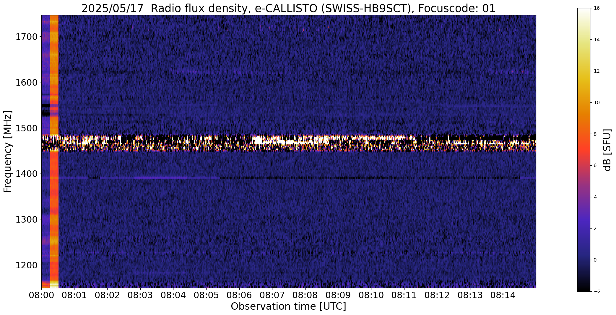616x315 pixels.
Task: Click the colorbar tick label −2
Action: [x=597, y=291]
